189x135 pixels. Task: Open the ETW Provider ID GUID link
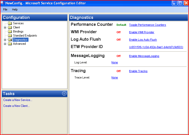coord(156,47)
